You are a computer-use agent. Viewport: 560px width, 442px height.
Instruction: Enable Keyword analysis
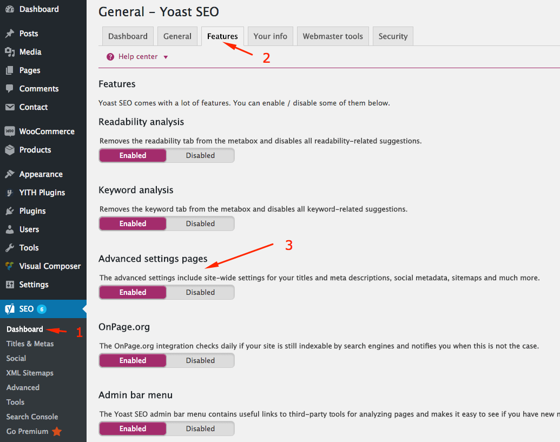click(133, 224)
